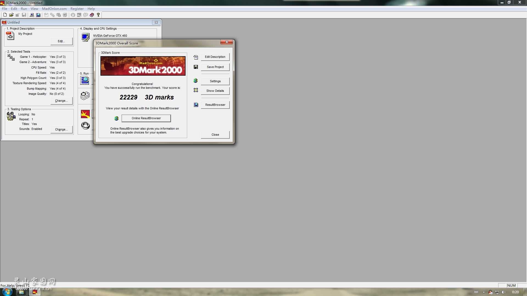Click the Edit Description icon in results
Viewport: 527px width, 296px height.
[x=195, y=57]
